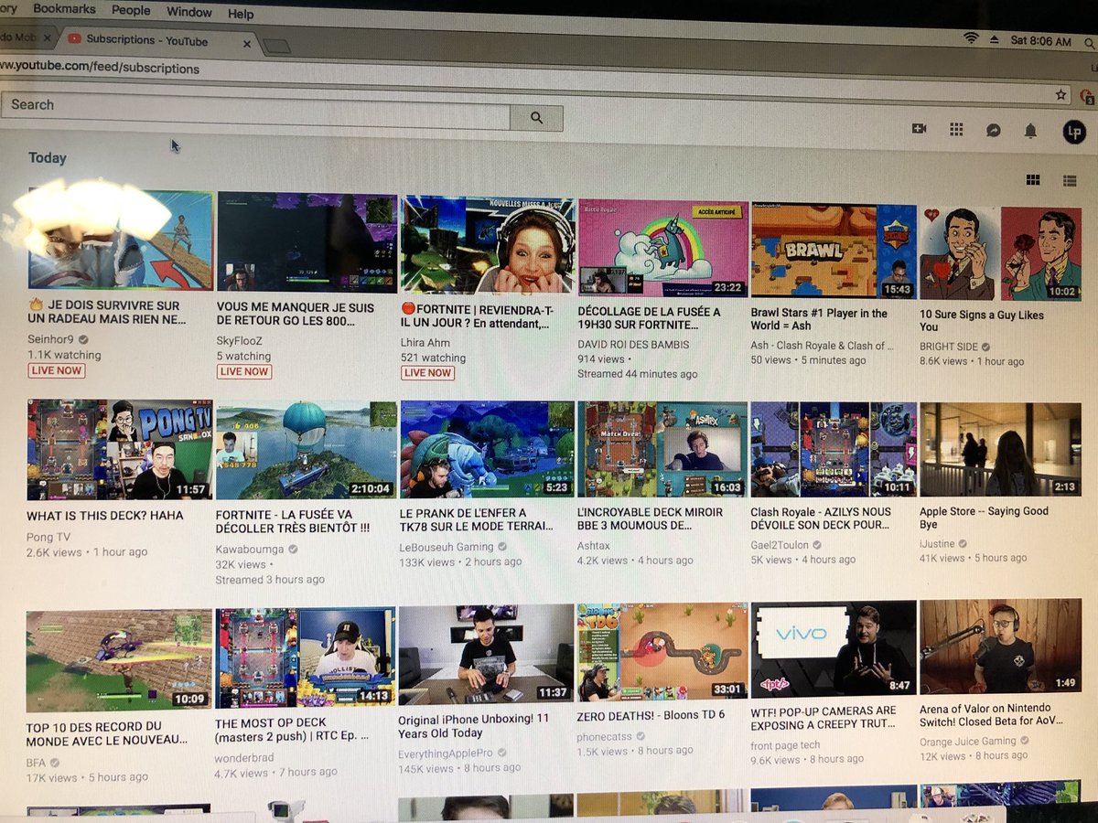Click LIVE NOW badge under Lhira Ahm

(428, 372)
